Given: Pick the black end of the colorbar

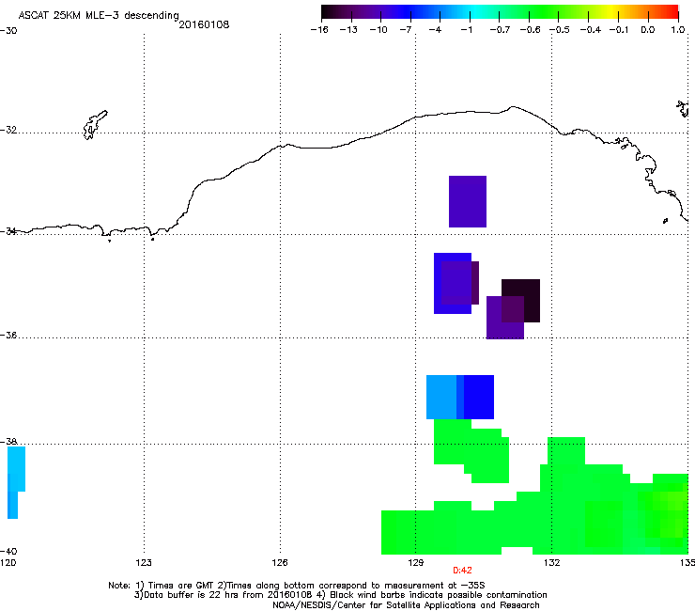Looking at the screenshot, I should [328, 11].
